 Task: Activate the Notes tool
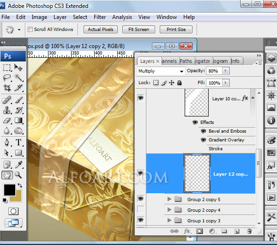tap(7, 165)
